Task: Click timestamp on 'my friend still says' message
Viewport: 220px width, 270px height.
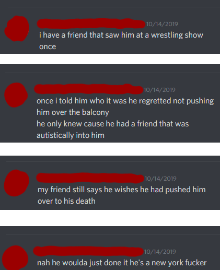Action: point(160,179)
